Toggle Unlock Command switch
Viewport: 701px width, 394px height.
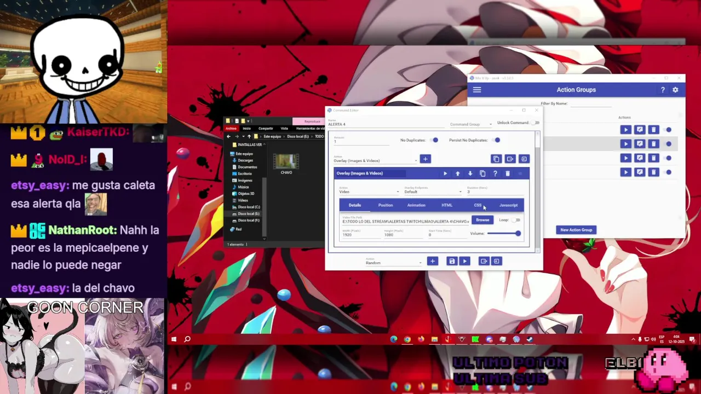point(536,123)
